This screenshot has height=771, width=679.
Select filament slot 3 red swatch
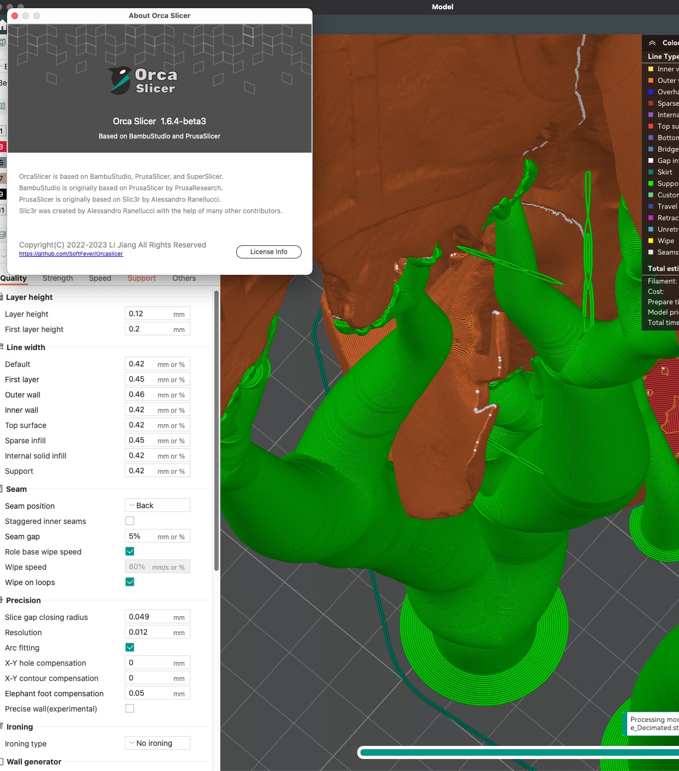3,146
